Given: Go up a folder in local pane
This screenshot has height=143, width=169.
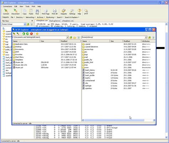Looking at the screenshot, I should tap(71, 37).
